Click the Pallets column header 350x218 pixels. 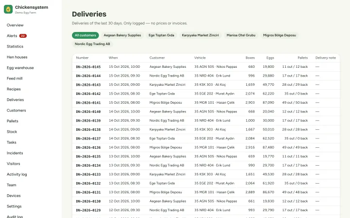pos(303,58)
